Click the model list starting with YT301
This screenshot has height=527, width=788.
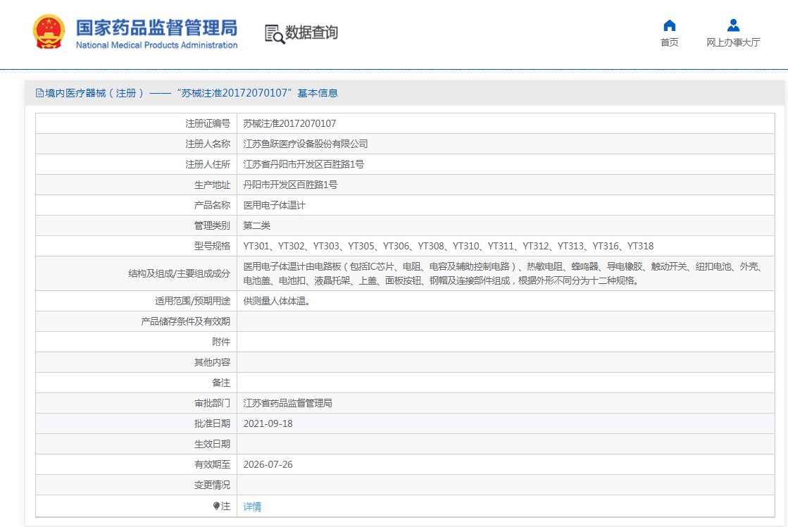[448, 246]
